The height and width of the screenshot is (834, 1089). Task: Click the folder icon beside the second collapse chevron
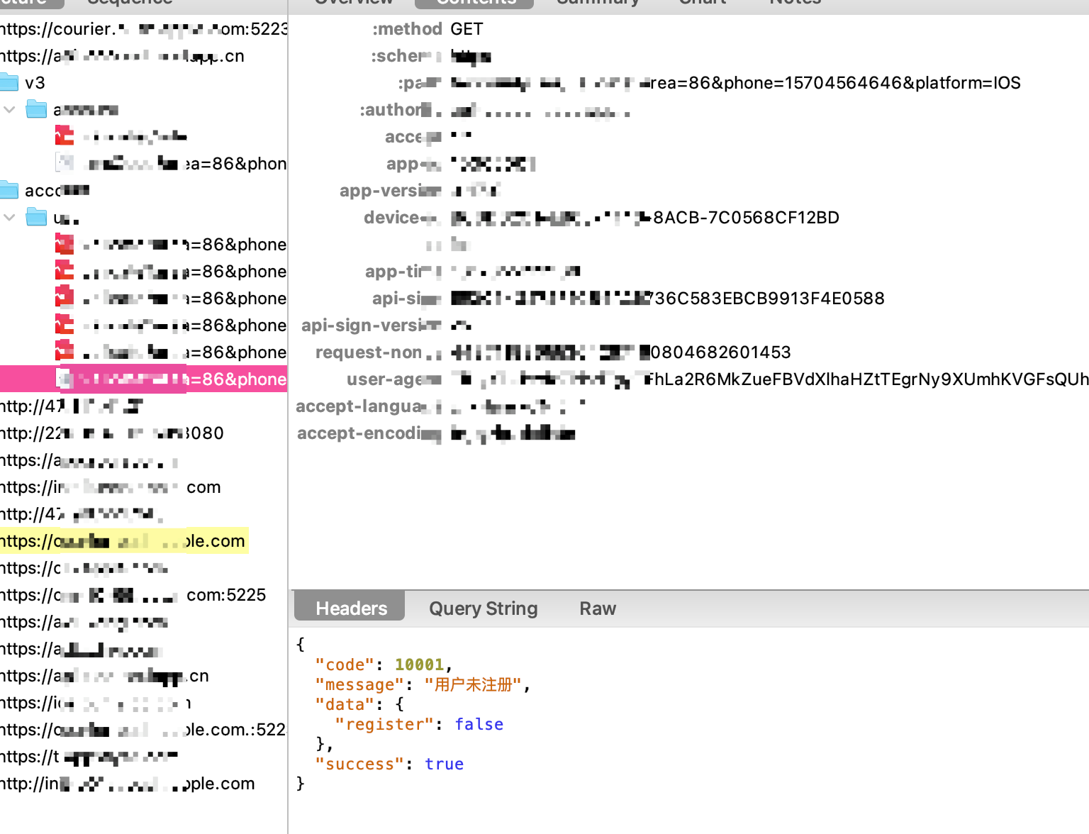[36, 217]
